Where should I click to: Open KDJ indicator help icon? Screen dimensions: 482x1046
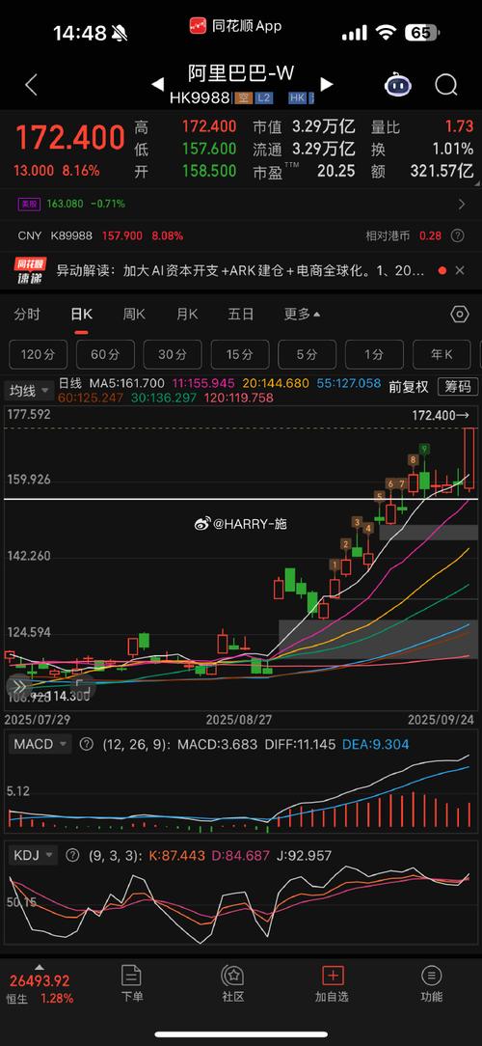coord(73,855)
